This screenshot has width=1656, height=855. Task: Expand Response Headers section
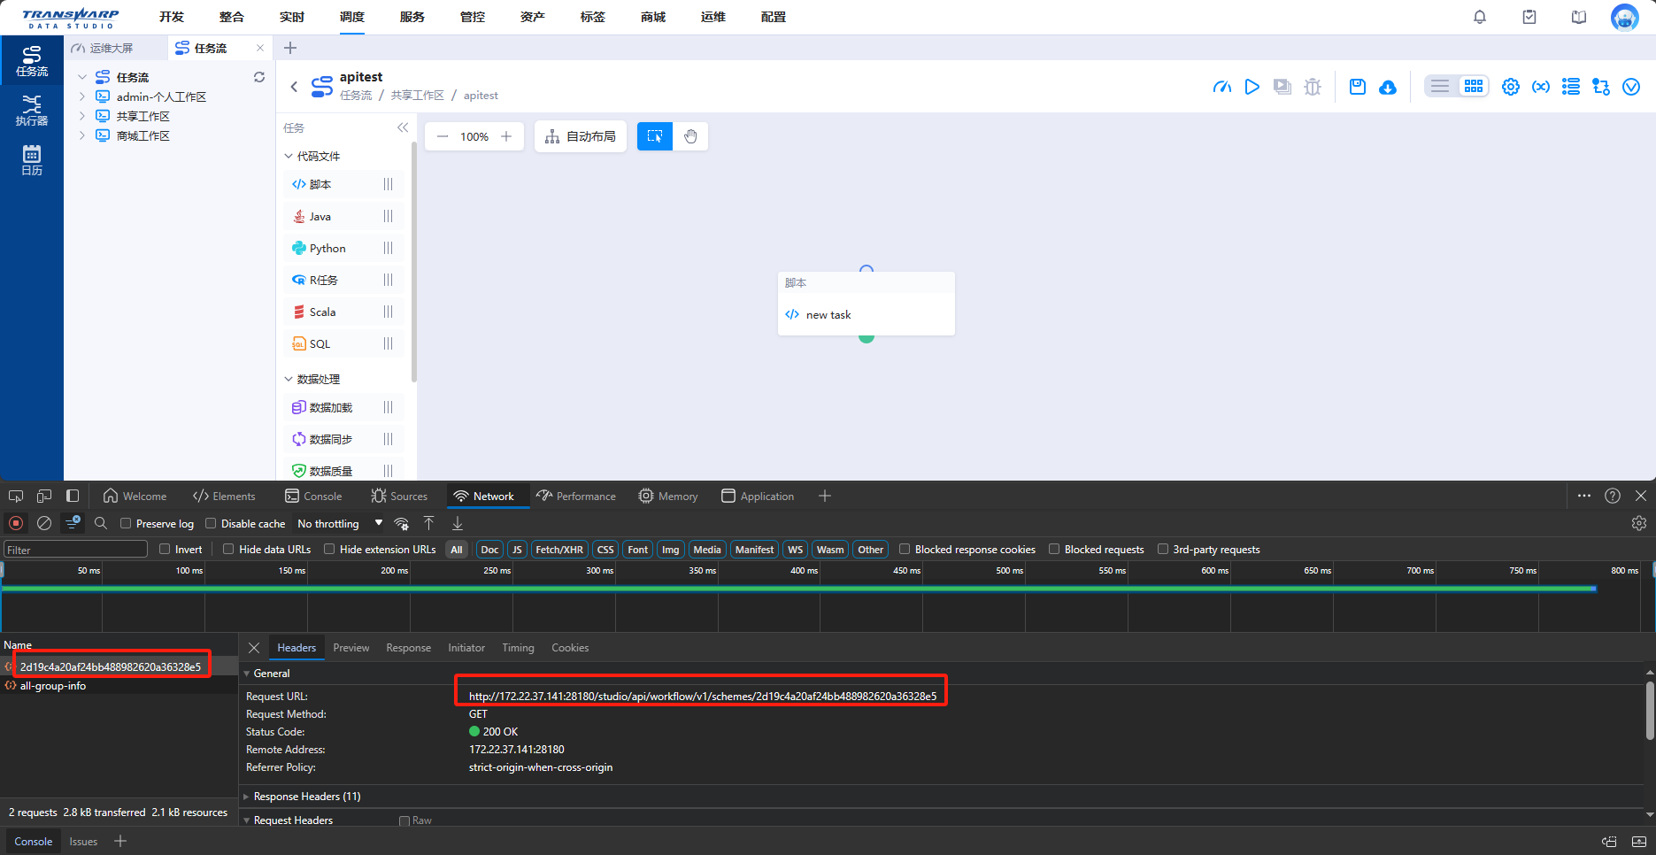pos(306,797)
